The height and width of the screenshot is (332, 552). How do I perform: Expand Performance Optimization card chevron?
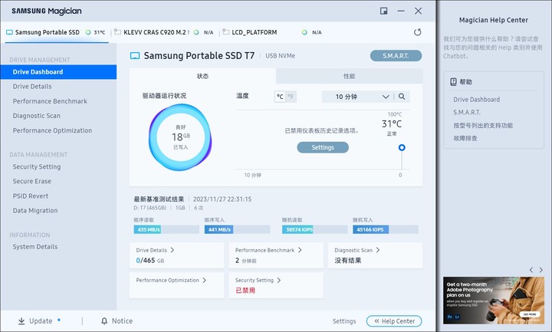pyautogui.click(x=204, y=281)
